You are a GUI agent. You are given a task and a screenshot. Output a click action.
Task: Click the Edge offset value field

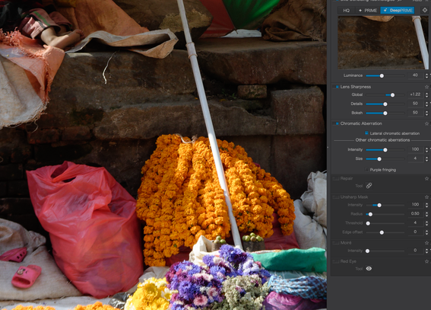[415, 232]
